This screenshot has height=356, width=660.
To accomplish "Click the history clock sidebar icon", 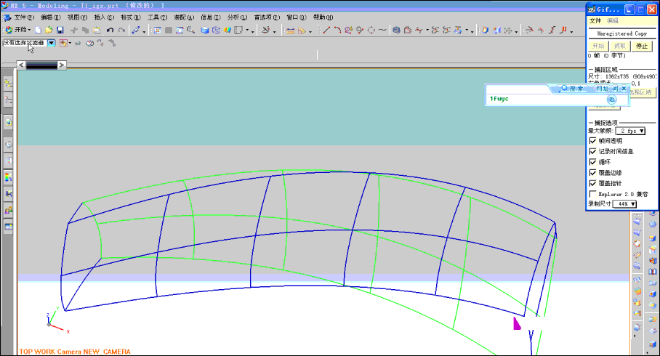I will coord(9,144).
